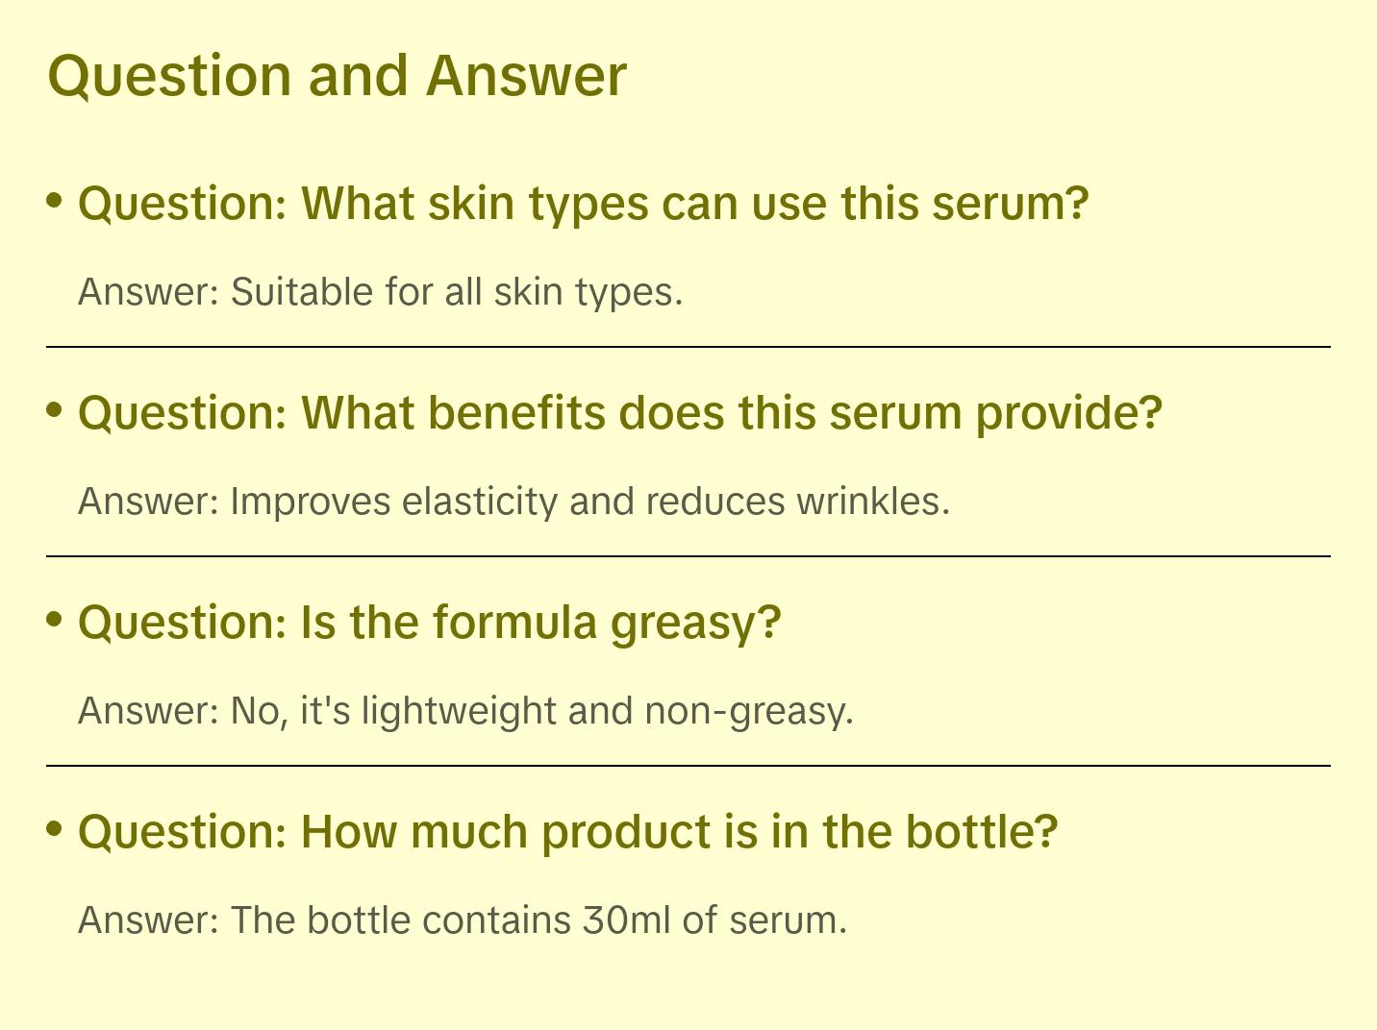Click the "bottle contains 30ml of serum" answer
Viewport: 1377px width, 1030px height.
pyautogui.click(x=538, y=920)
